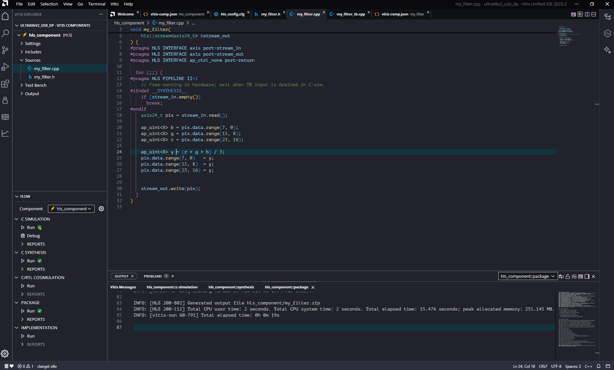The image size is (614, 370).
Task: Show the PROBLEMS panel tab
Action: 153,276
